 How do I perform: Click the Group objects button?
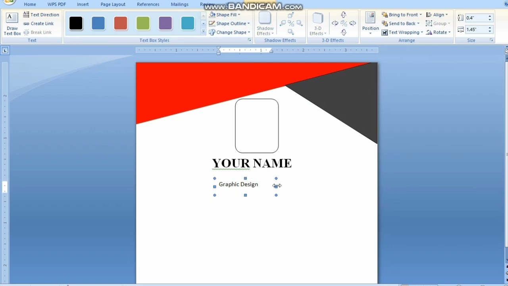438,23
